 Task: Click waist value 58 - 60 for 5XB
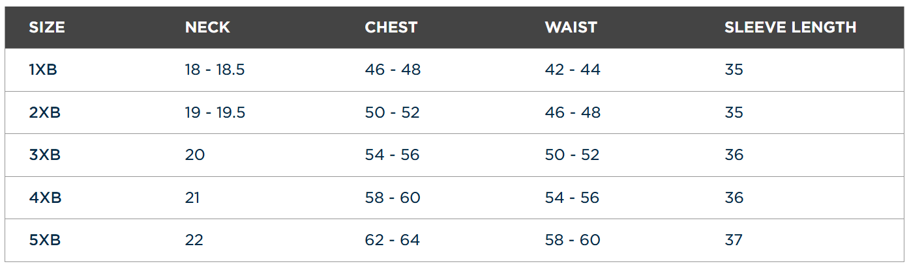coord(573,240)
